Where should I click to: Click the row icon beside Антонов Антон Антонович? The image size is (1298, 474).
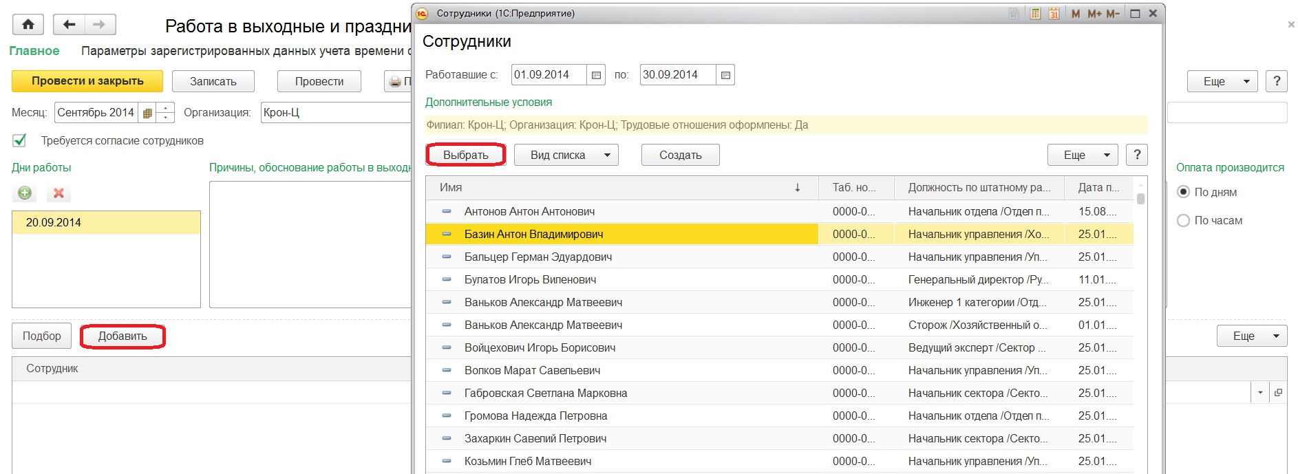447,212
